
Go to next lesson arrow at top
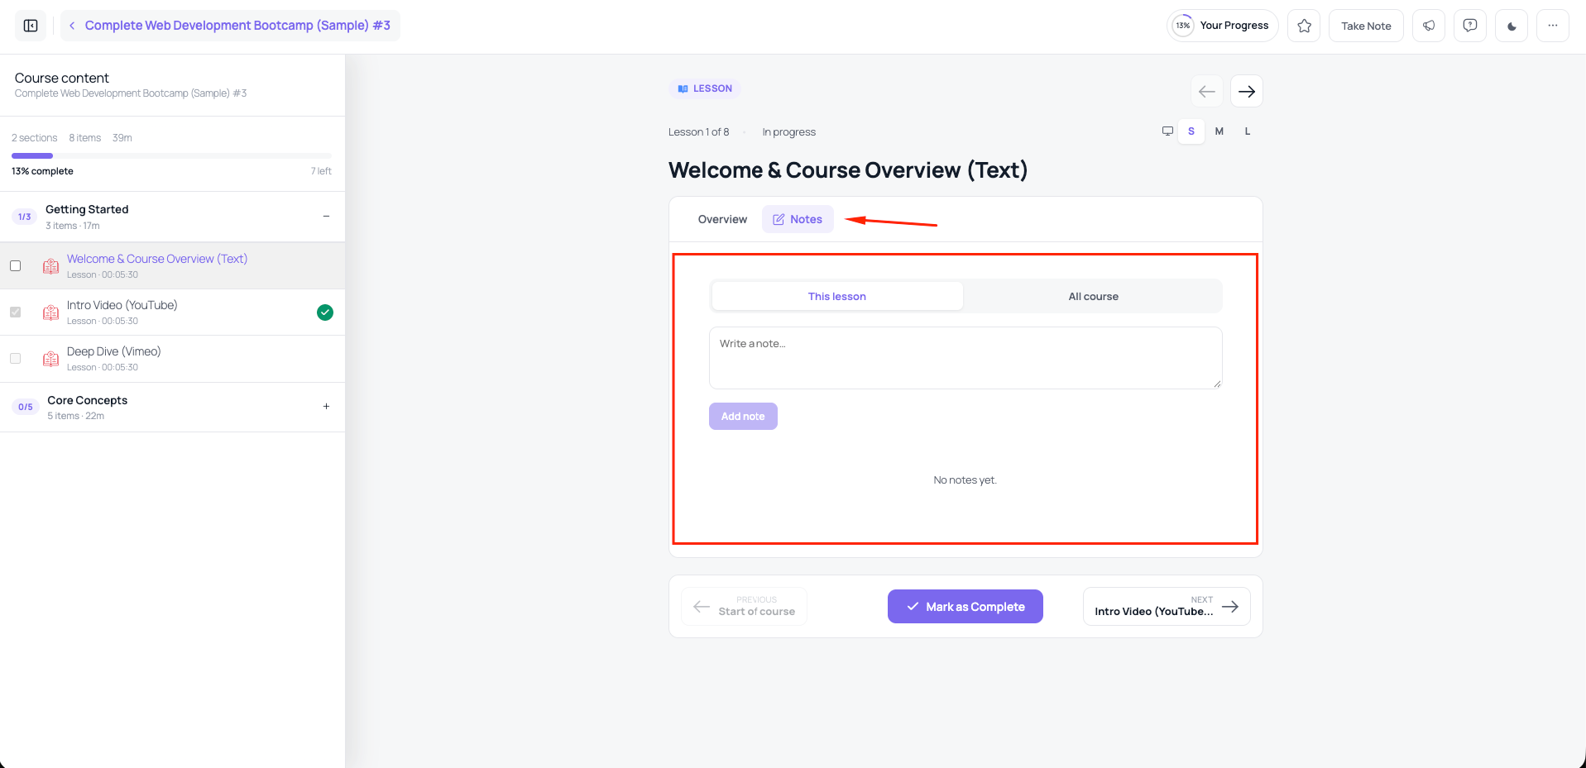pos(1247,91)
